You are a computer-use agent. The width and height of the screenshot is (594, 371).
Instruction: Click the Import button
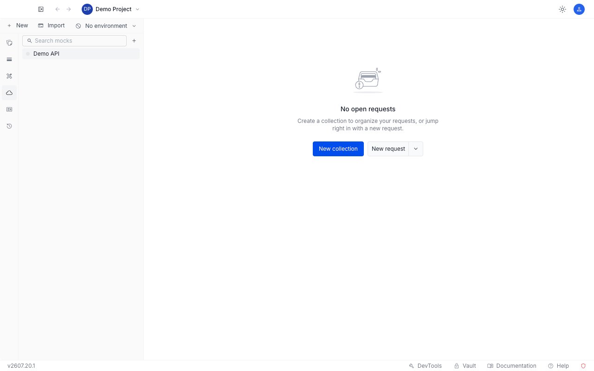(x=52, y=26)
